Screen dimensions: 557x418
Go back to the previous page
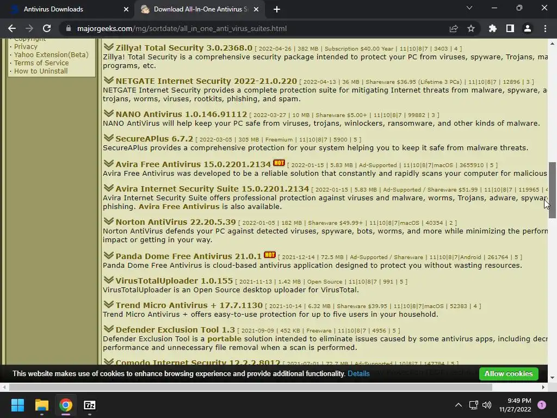tap(12, 28)
